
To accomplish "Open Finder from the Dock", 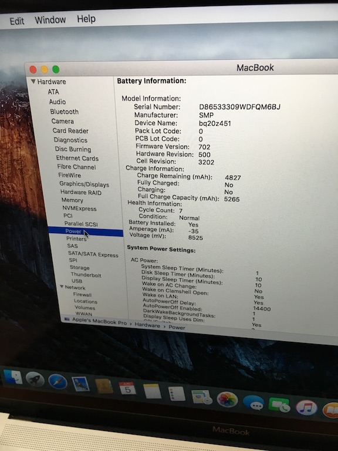I will pos(13,378).
